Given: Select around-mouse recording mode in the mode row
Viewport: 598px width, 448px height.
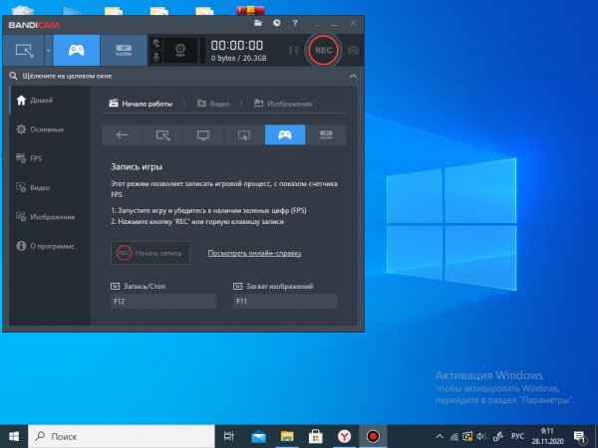Looking at the screenshot, I should (244, 134).
